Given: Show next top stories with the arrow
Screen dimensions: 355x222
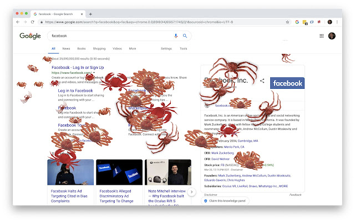Looking at the screenshot, I should coord(191,192).
